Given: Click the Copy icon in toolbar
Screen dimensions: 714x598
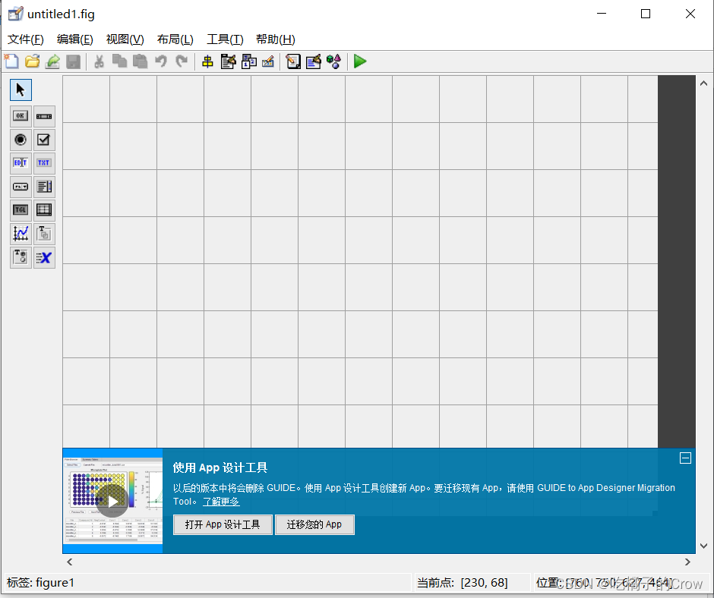Looking at the screenshot, I should point(119,61).
